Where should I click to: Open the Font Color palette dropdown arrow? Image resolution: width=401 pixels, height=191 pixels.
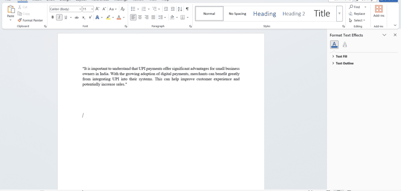click(x=124, y=17)
